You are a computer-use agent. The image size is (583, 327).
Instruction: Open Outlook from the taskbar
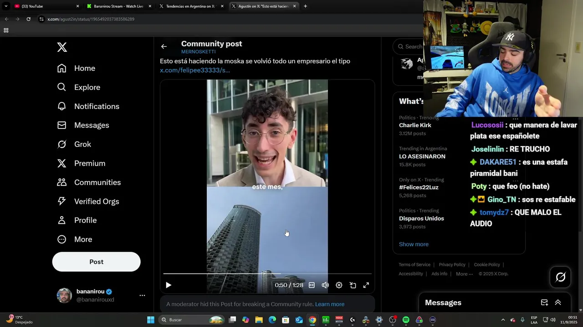299,320
